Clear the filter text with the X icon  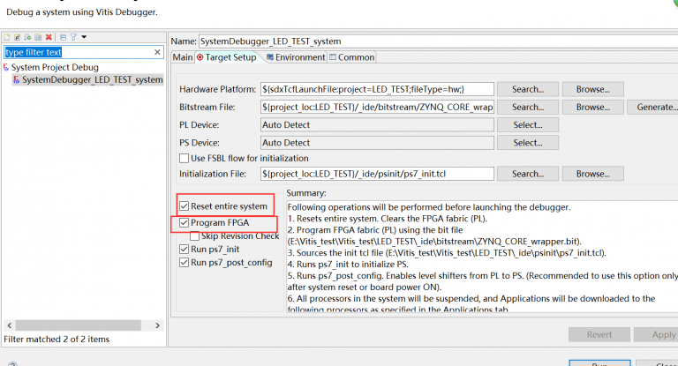(x=157, y=52)
